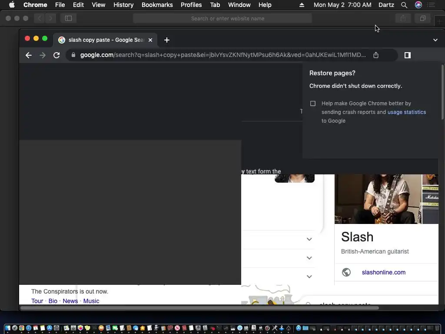
Task: Click the eject icon in the menu bar
Action: tap(302, 5)
